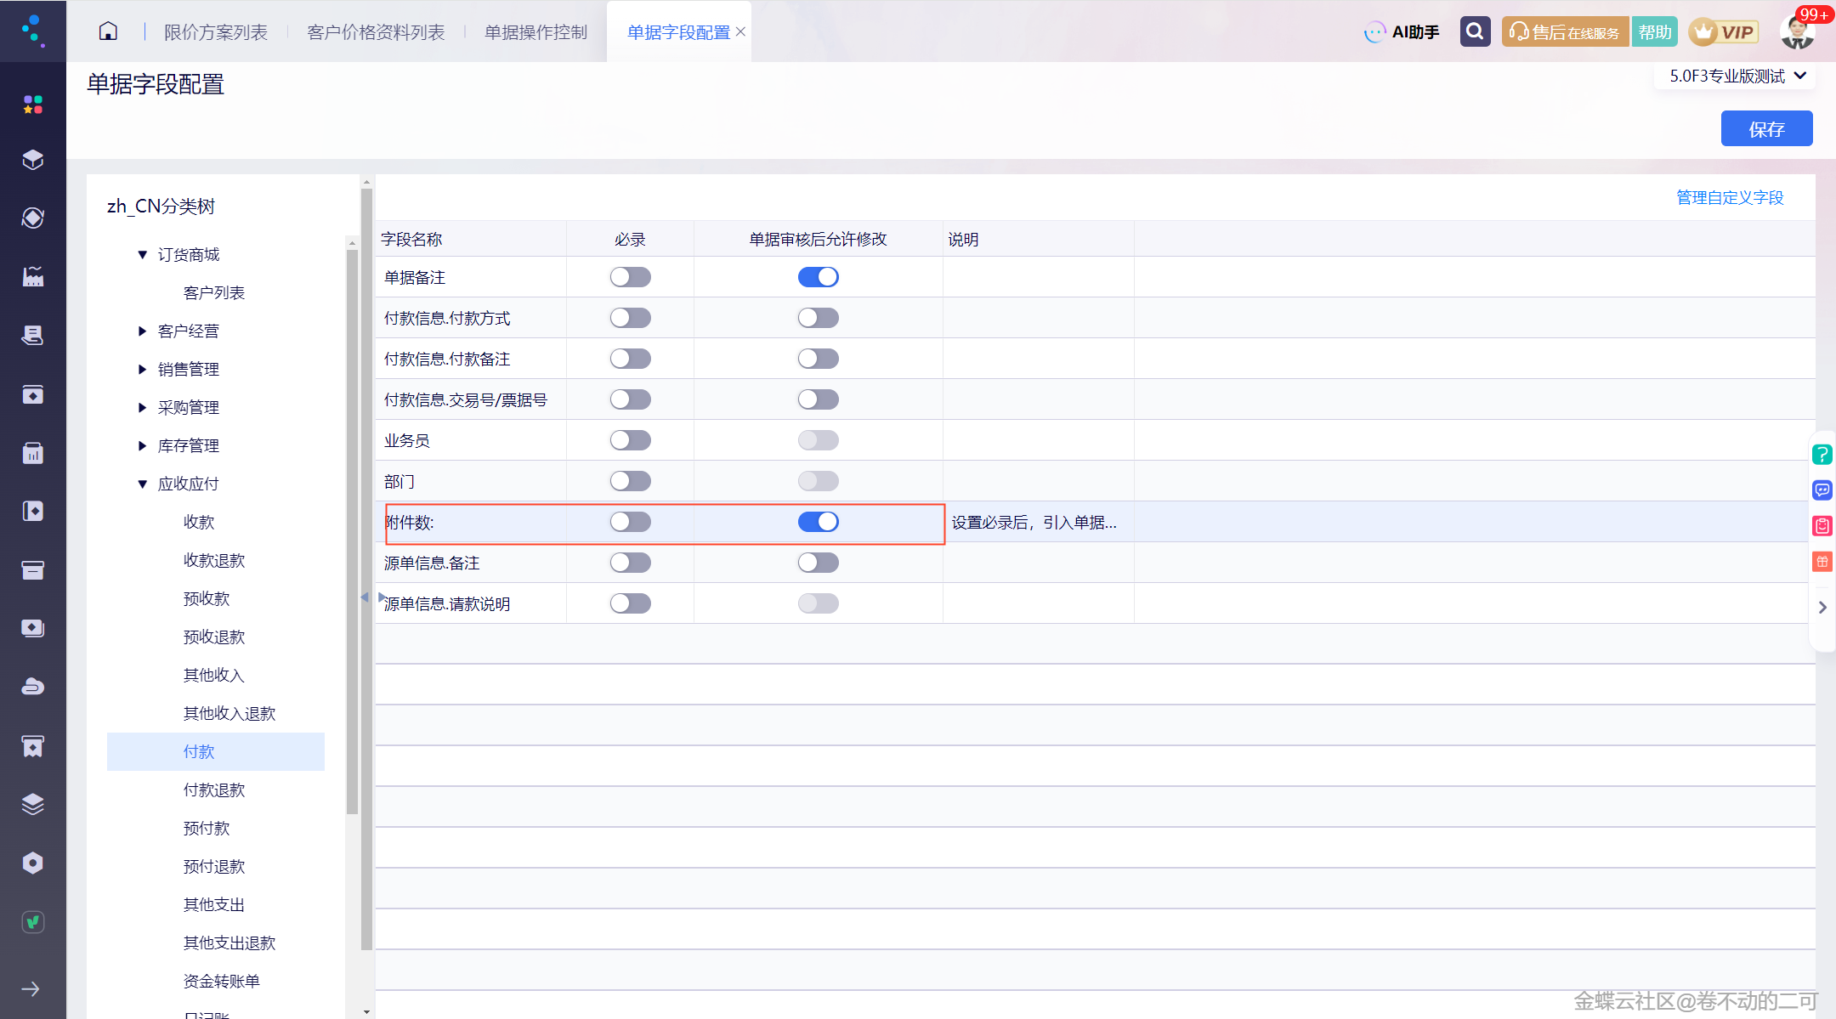Viewport: 1836px width, 1019px height.
Task: Click the hexagon nut sidebar icon
Action: [32, 863]
